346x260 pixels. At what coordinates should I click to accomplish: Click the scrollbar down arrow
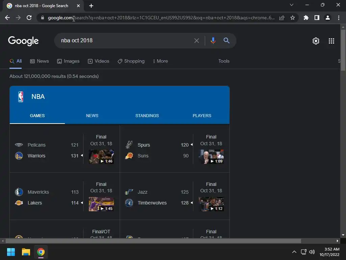coord(343,235)
